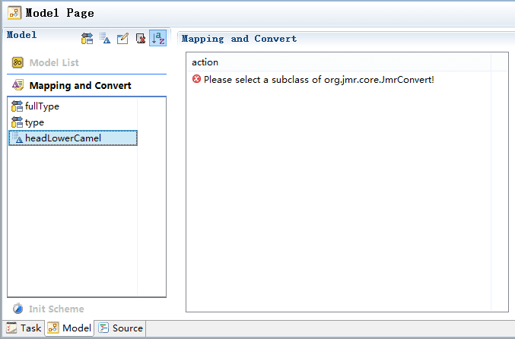Click the add convert toolbar icon
Screen dimensions: 515x339
click(105, 39)
